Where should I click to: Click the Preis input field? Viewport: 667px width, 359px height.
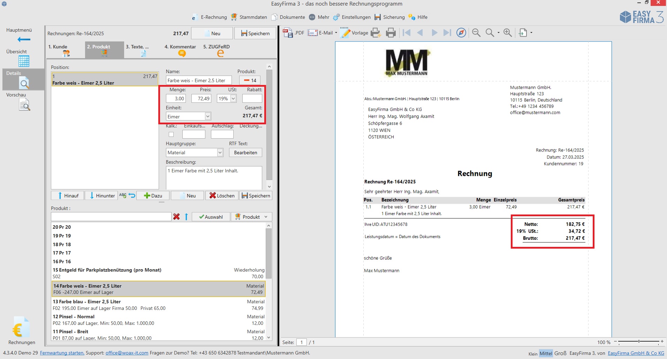click(201, 99)
